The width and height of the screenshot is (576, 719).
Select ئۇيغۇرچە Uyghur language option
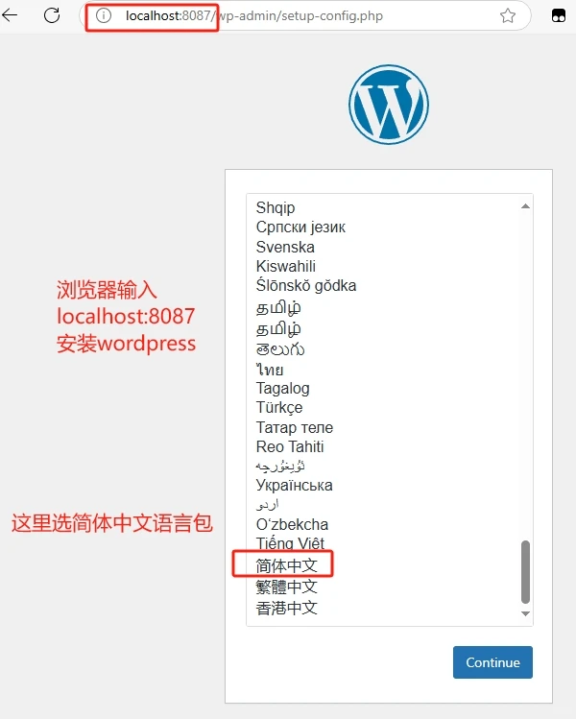[x=279, y=466]
